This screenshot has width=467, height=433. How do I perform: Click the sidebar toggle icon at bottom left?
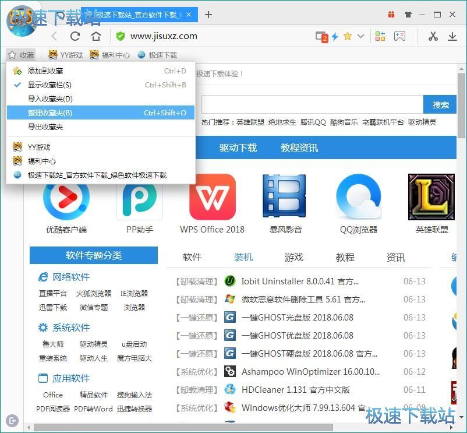pyautogui.click(x=12, y=421)
